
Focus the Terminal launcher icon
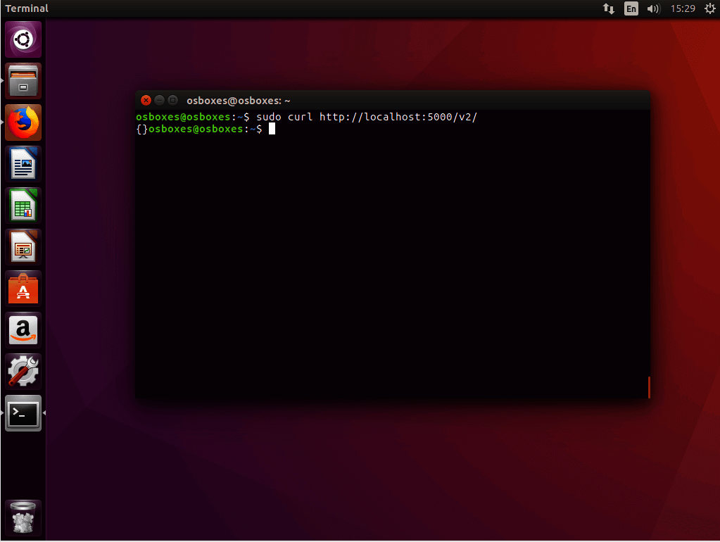[23, 413]
